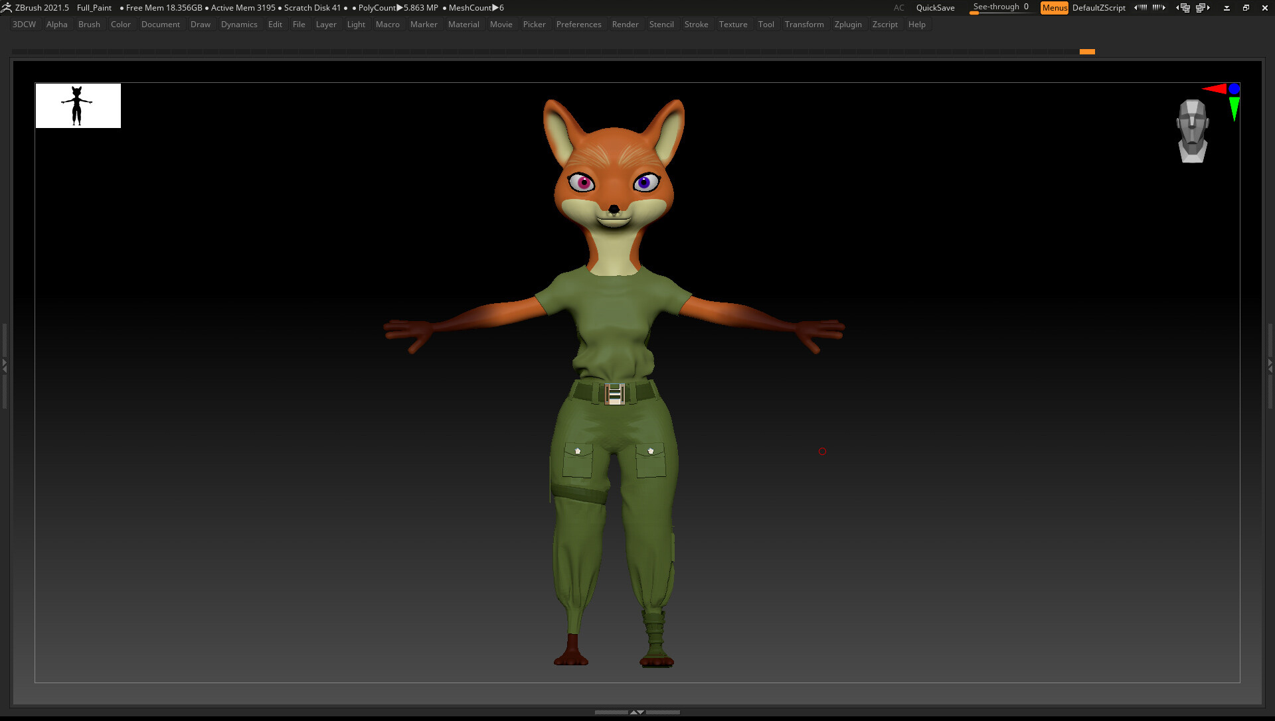Click the DefaultZScript button

pos(1098,7)
